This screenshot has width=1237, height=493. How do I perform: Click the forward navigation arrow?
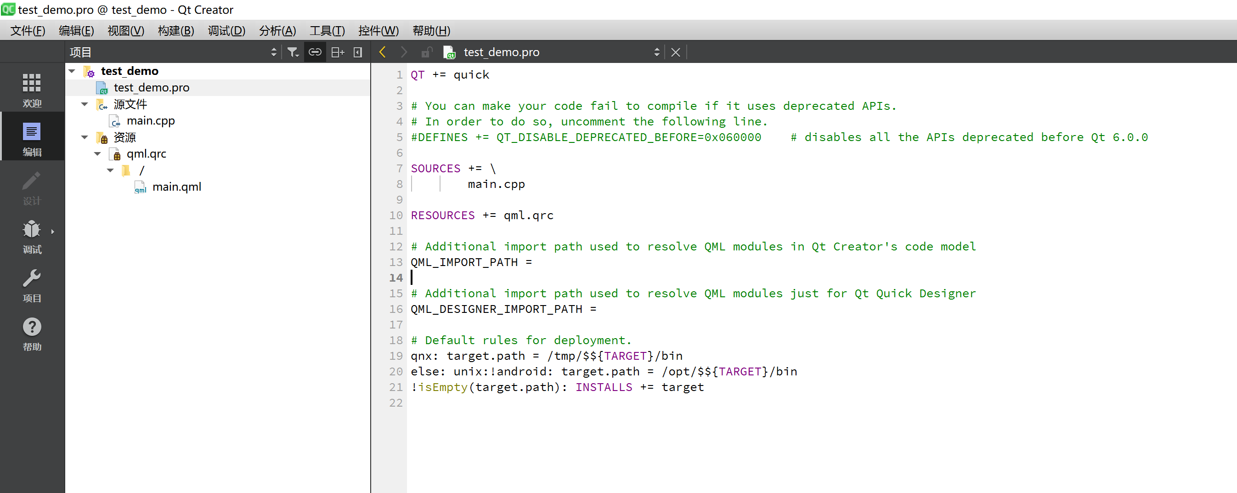pos(403,52)
